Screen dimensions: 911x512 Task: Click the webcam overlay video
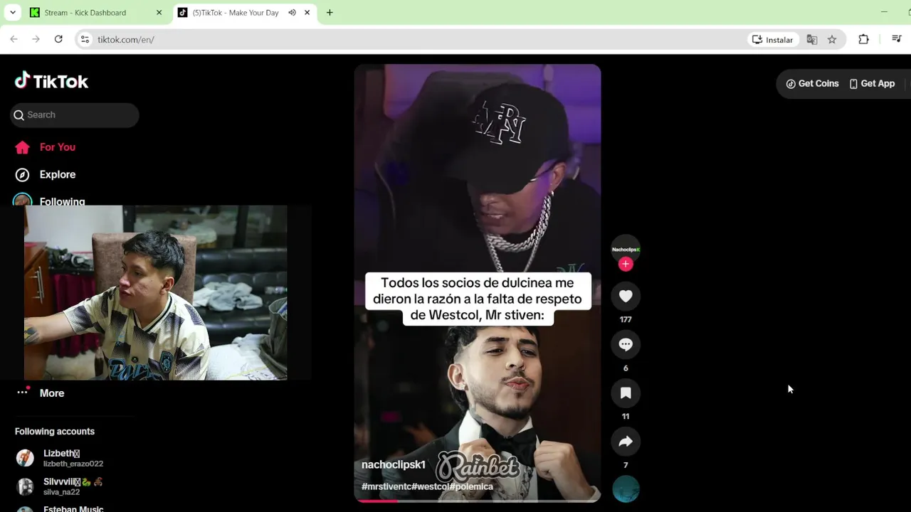pos(156,293)
